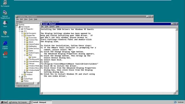
Task: Open Explorer window Help menu
Action: pos(36,19)
